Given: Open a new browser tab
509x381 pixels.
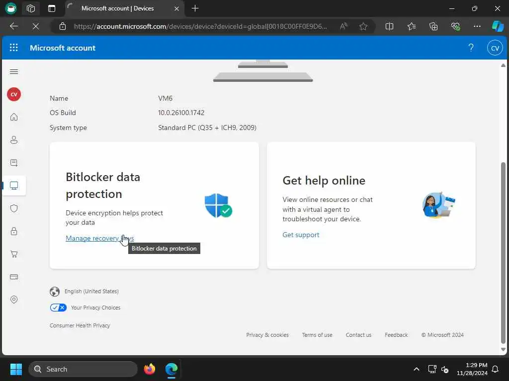Looking at the screenshot, I should coord(195,8).
